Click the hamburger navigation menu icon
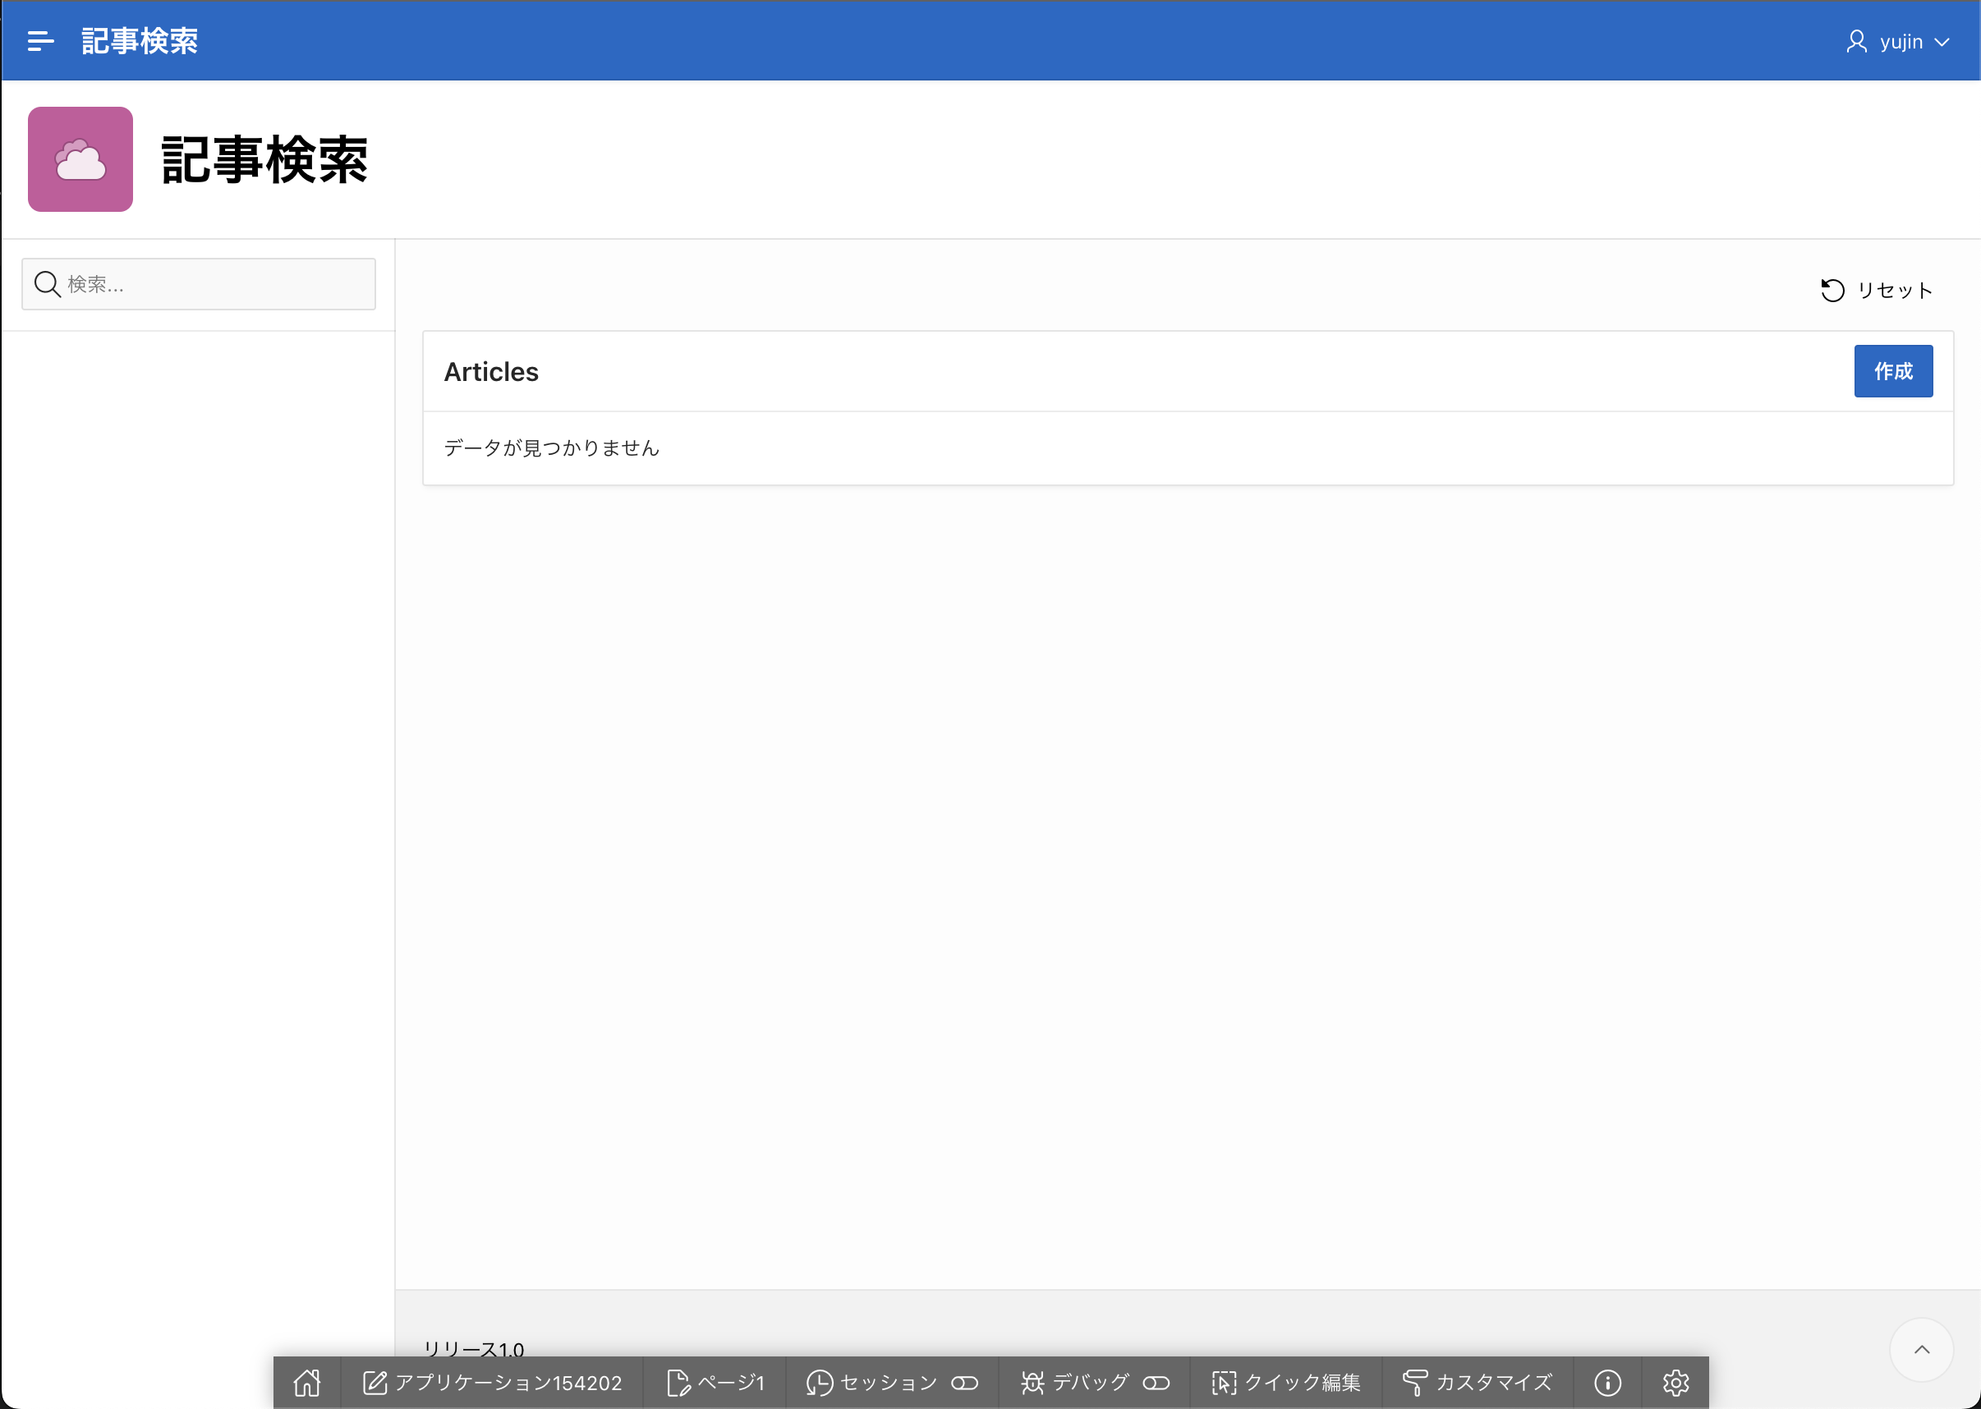 [x=40, y=41]
